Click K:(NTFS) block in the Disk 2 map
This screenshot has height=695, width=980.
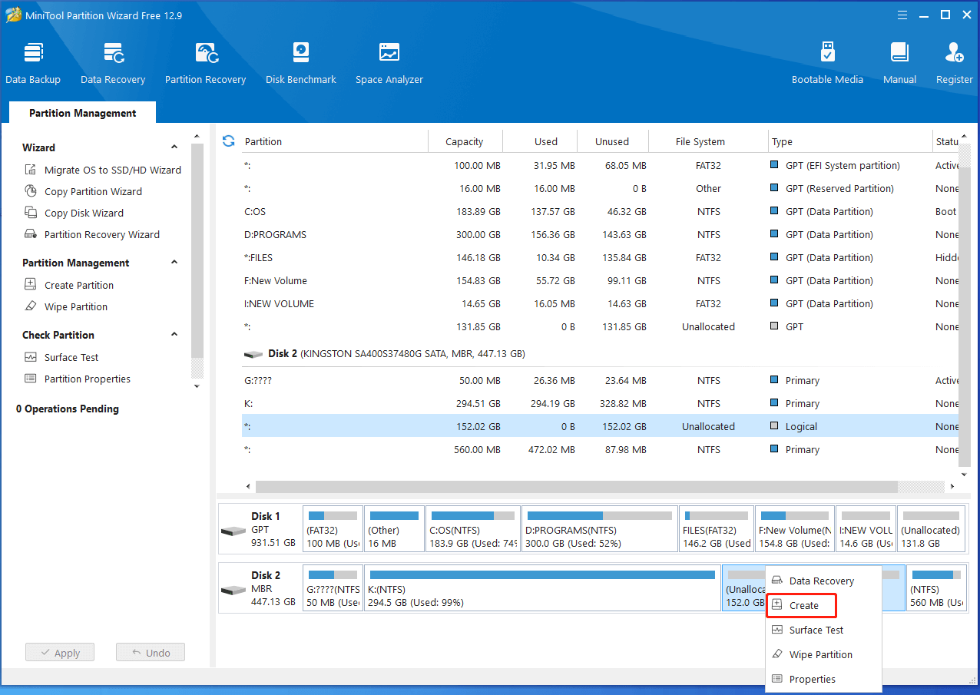[x=542, y=587]
